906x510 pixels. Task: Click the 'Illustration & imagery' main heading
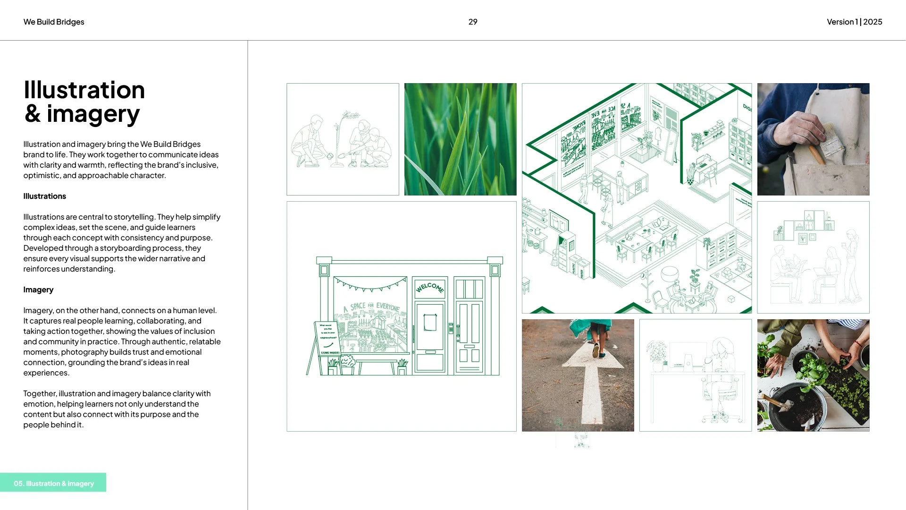84,102
